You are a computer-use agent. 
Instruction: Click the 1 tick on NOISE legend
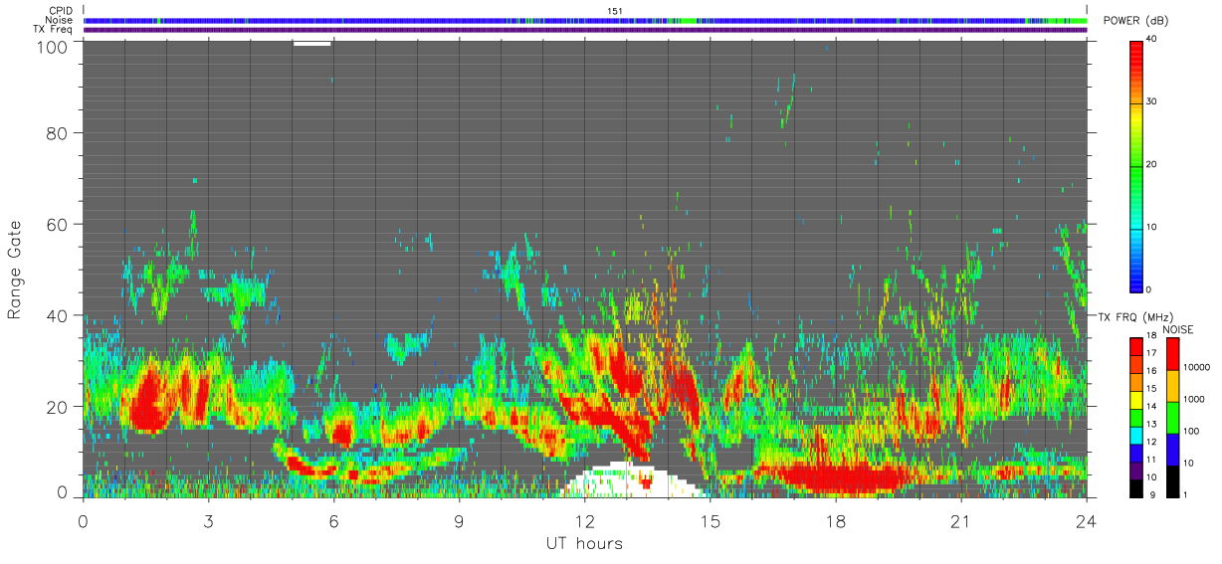(1186, 494)
